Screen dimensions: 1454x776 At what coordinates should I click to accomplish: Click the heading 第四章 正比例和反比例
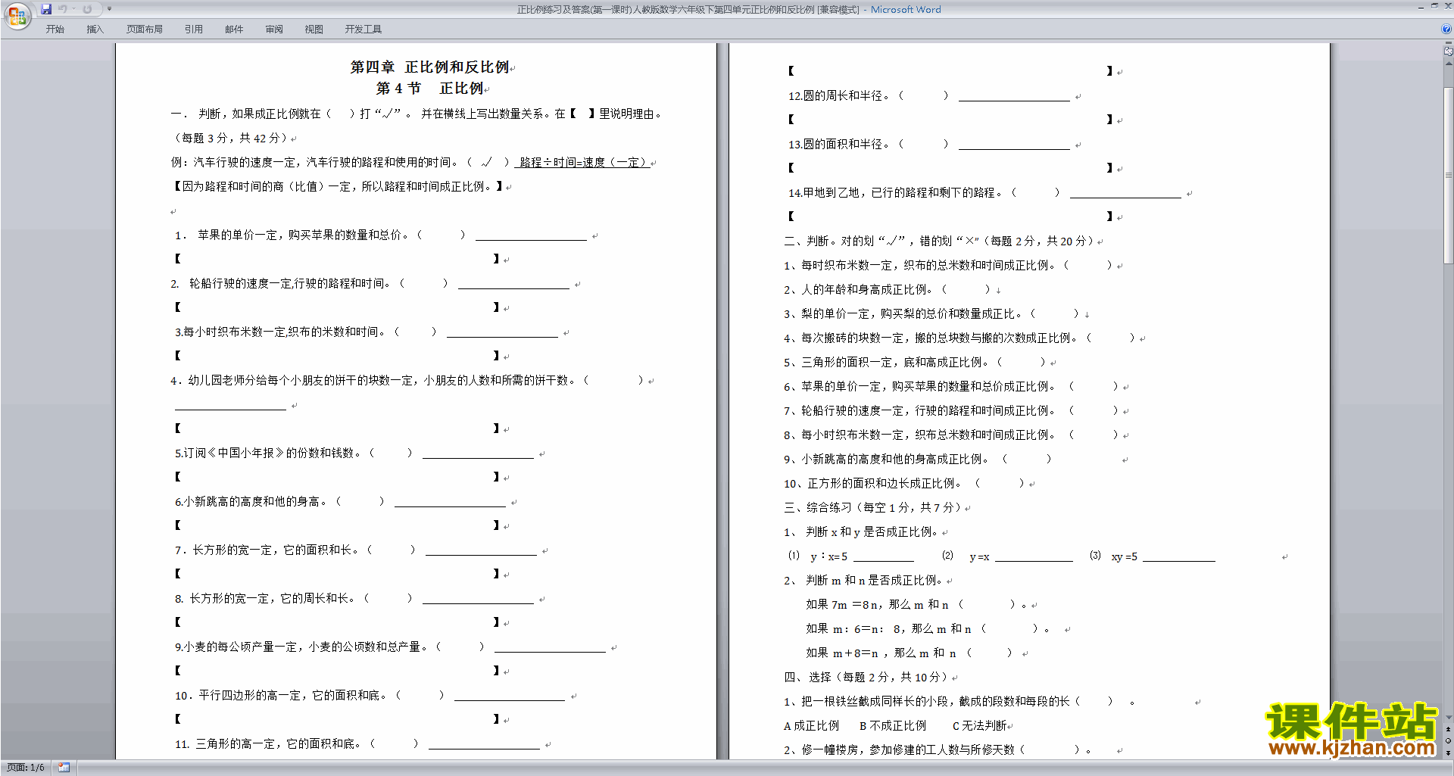pos(429,67)
